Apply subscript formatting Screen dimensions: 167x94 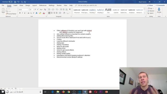pyautogui.click(x=31, y=13)
